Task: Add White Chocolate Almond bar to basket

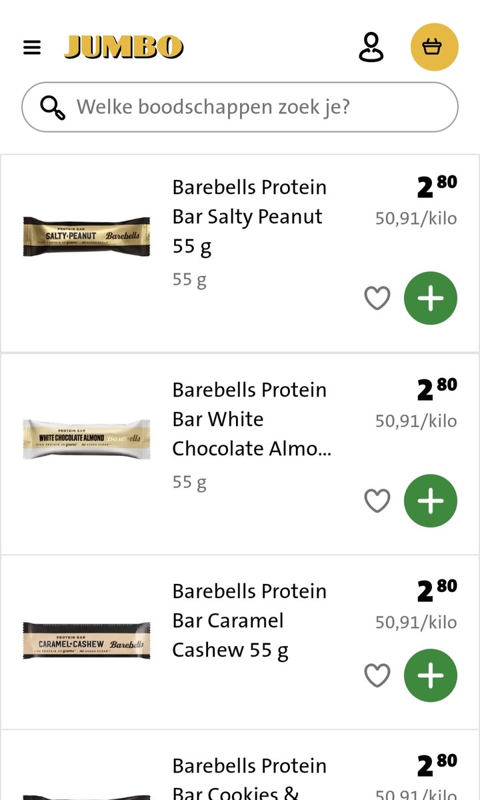Action: click(x=430, y=501)
